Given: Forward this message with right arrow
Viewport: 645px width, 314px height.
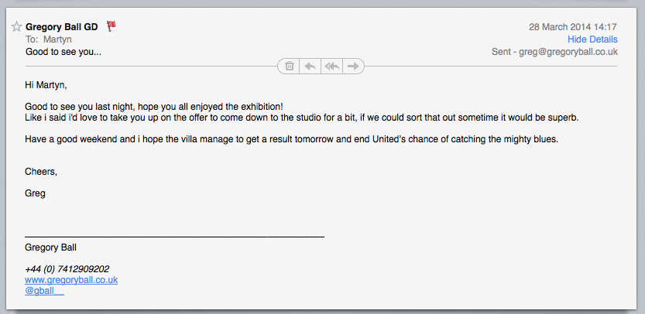Looking at the screenshot, I should [353, 67].
